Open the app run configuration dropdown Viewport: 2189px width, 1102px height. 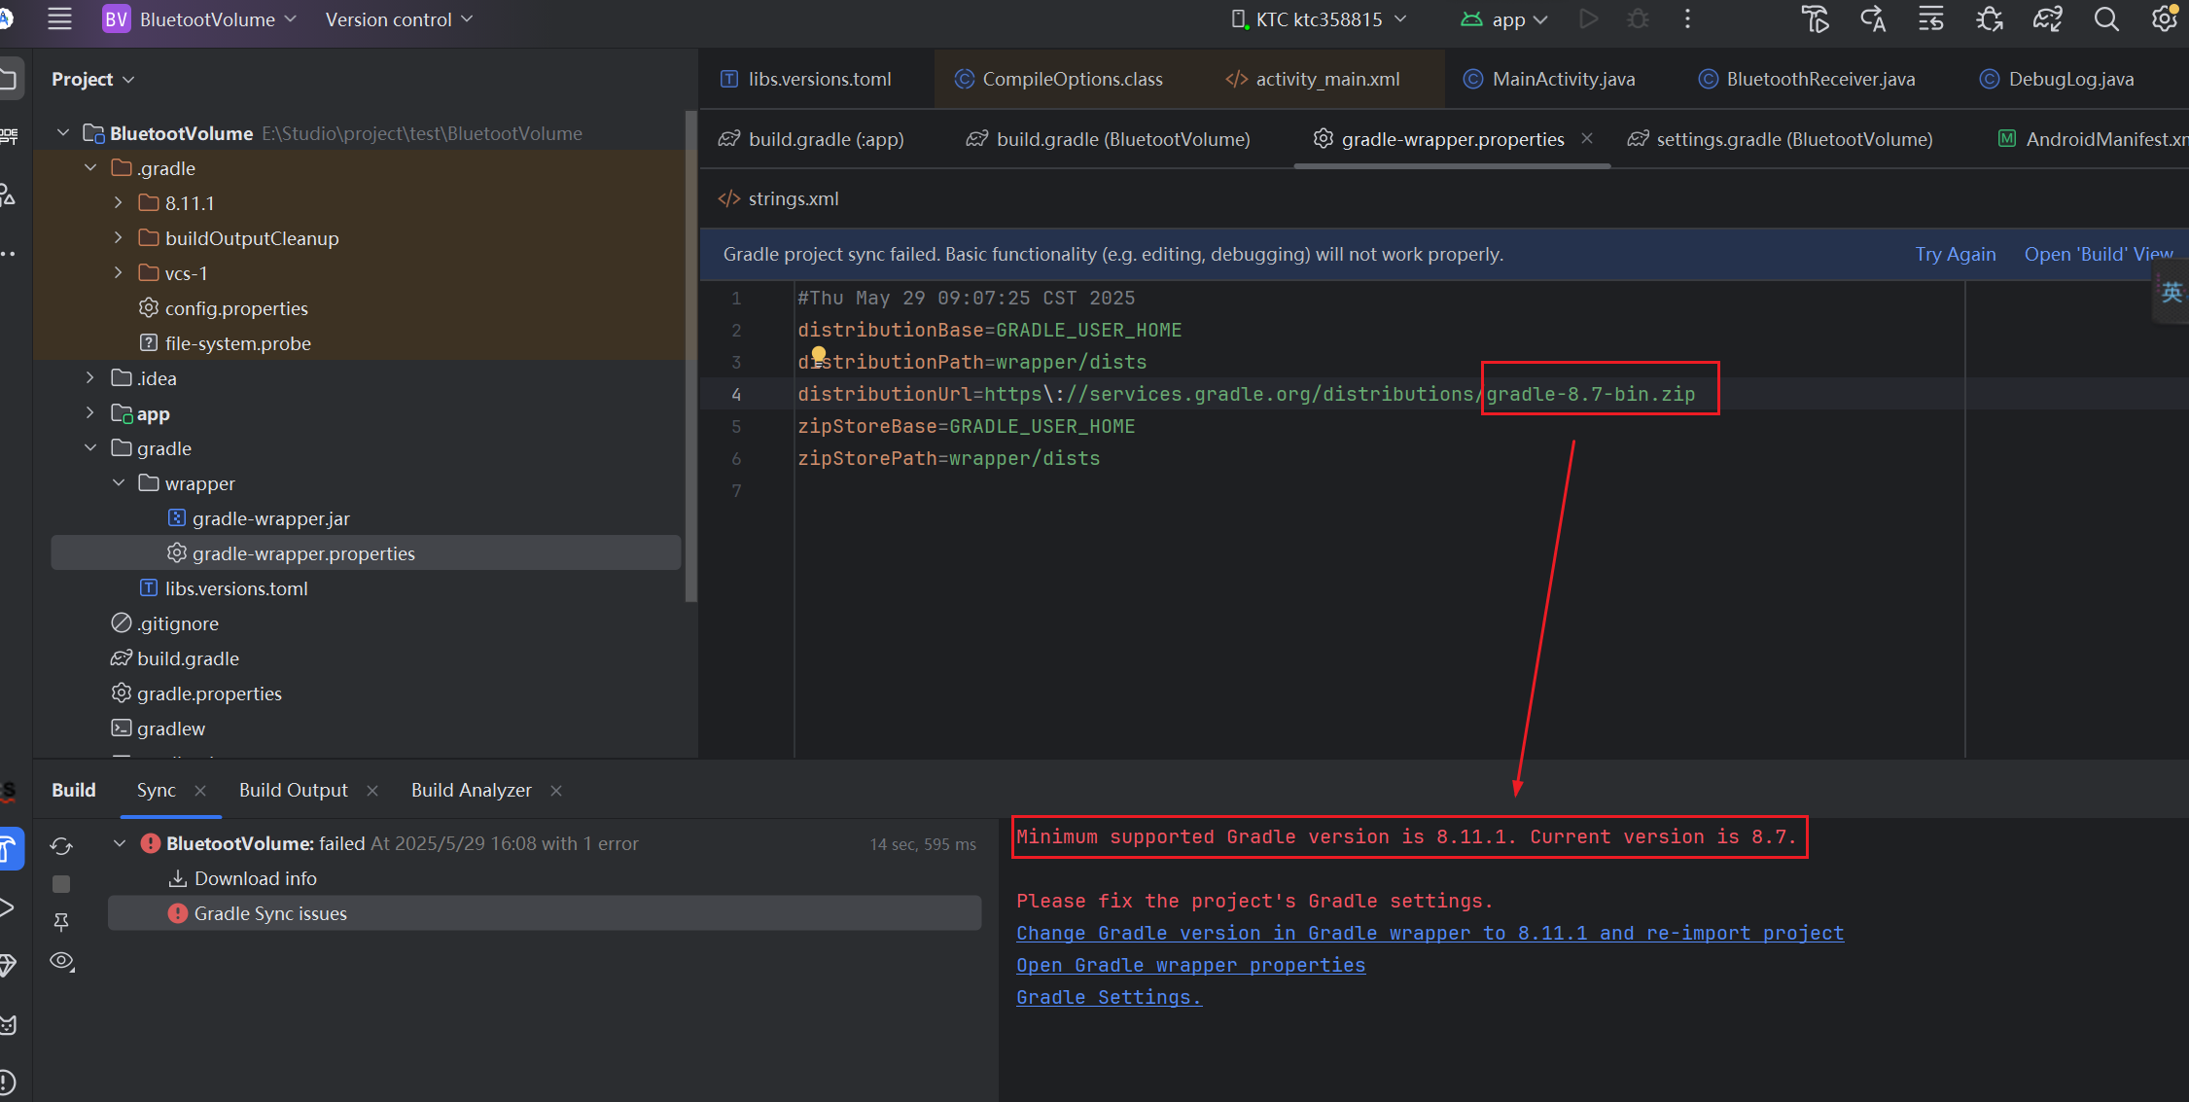[x=1503, y=19]
